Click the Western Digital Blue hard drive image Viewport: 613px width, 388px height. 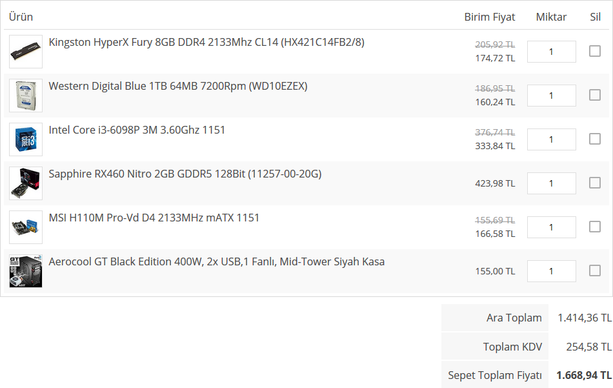26,96
